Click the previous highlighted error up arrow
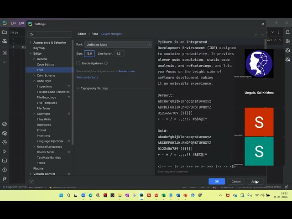 click(x=275, y=40)
